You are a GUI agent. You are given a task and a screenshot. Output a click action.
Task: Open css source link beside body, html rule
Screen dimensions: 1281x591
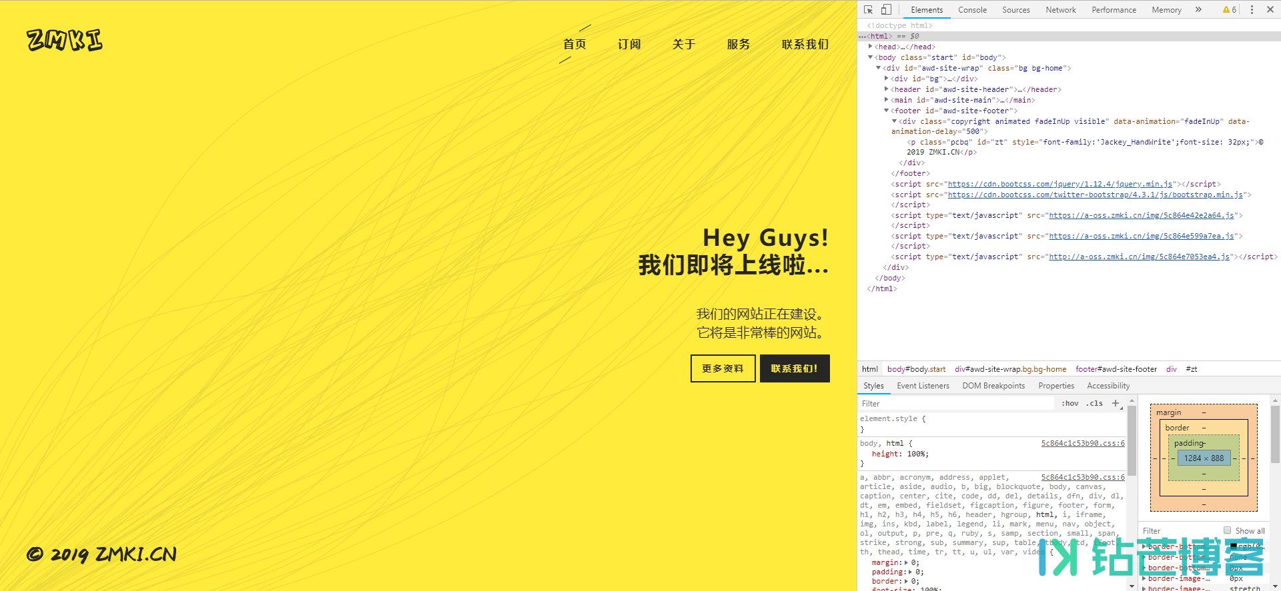1083,443
